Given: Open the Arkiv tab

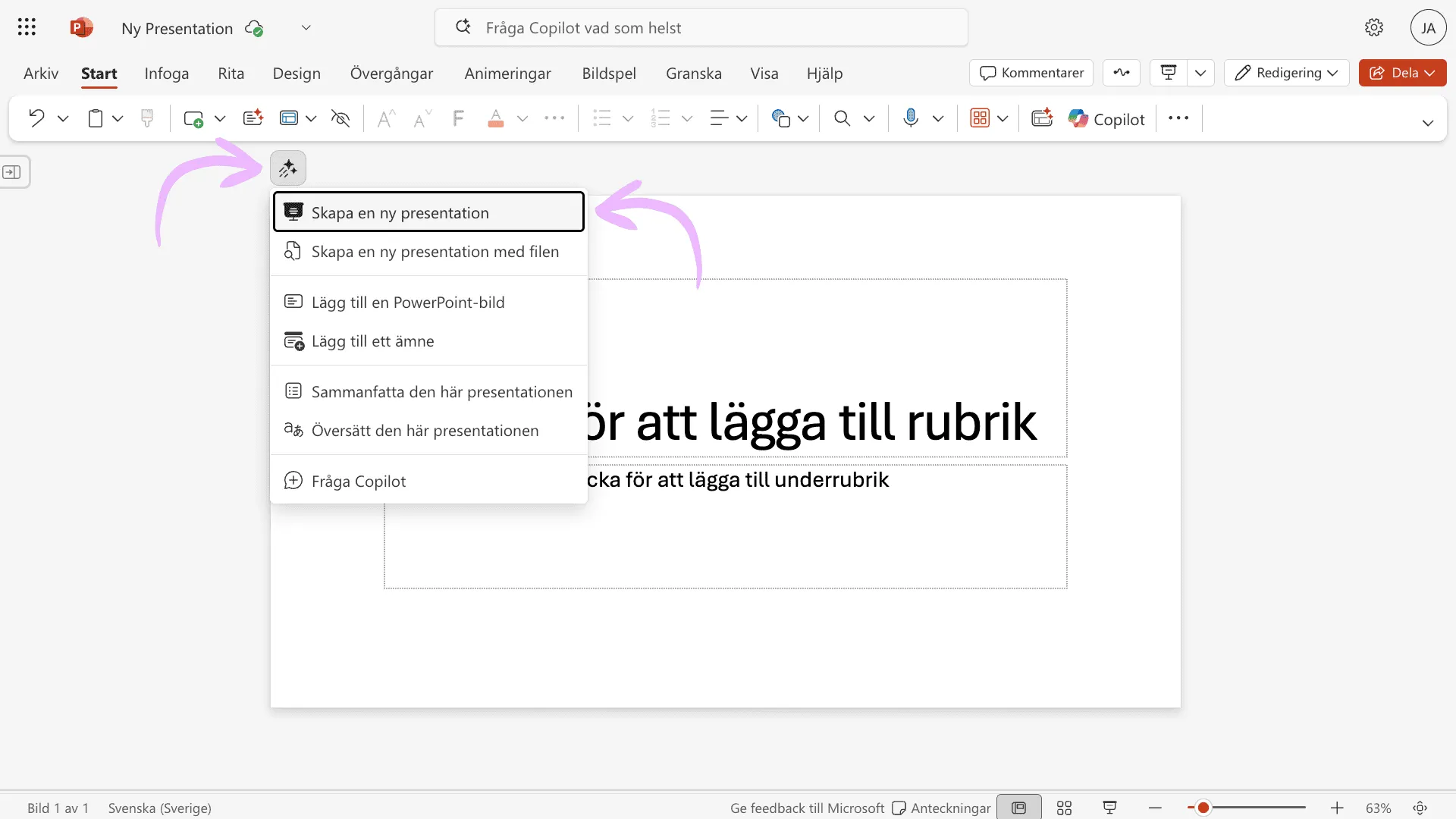Looking at the screenshot, I should [41, 74].
